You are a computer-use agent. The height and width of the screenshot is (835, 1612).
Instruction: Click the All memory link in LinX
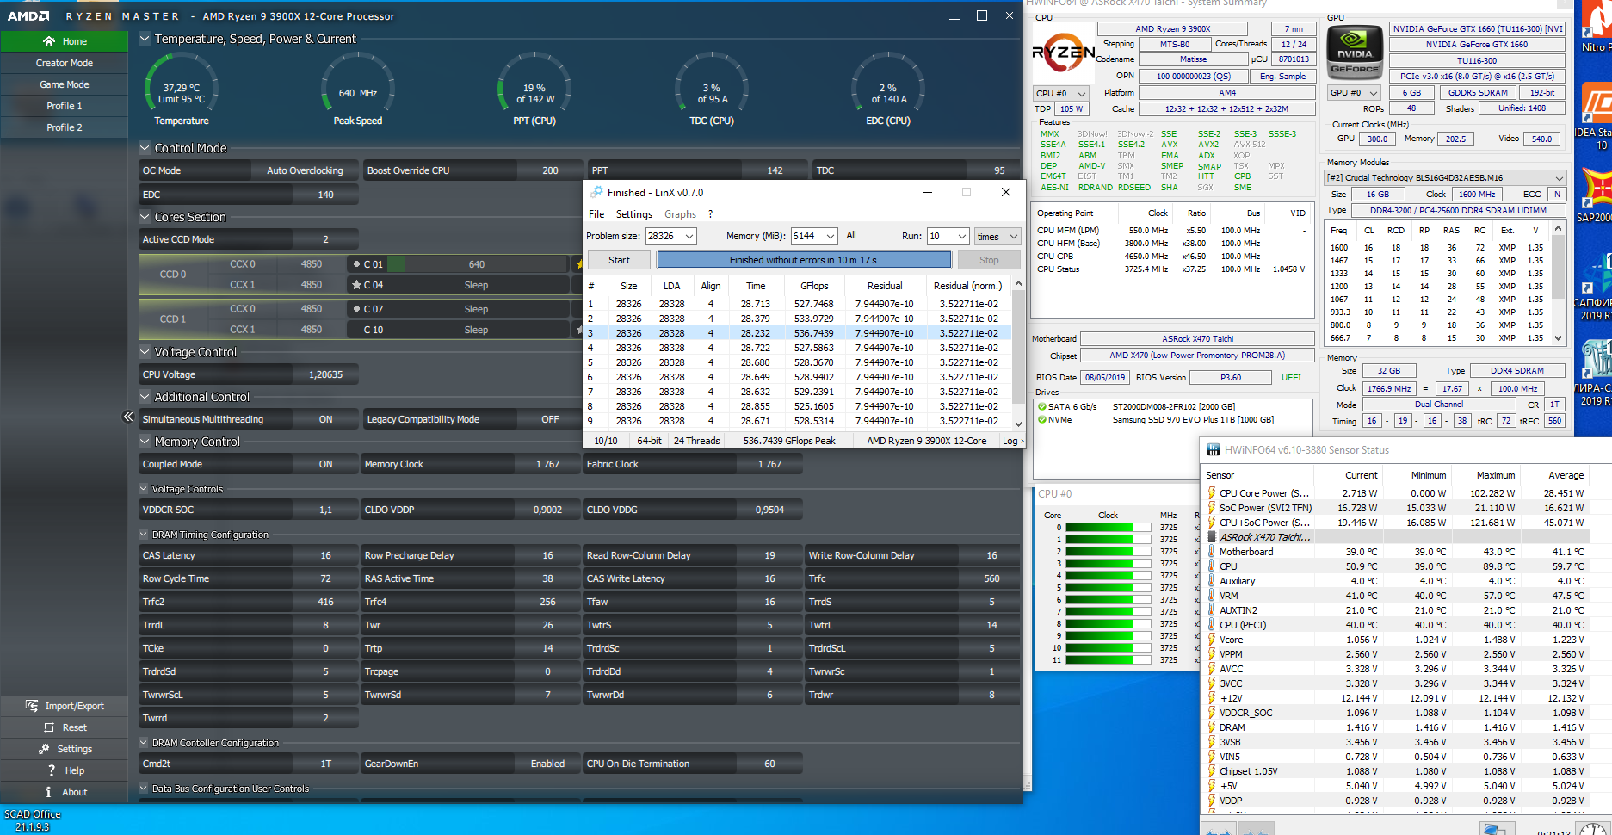tap(851, 235)
